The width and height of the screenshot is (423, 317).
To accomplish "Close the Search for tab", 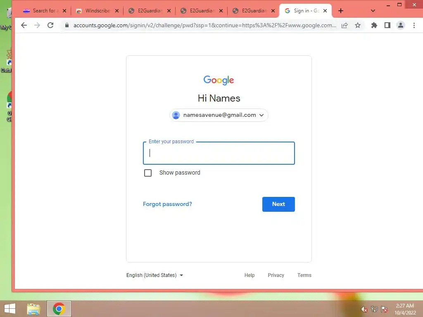I will (64, 11).
